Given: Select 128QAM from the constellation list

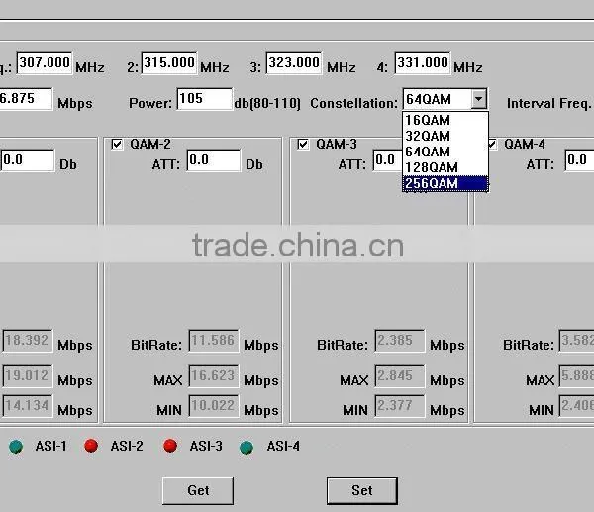Looking at the screenshot, I should coord(445,167).
